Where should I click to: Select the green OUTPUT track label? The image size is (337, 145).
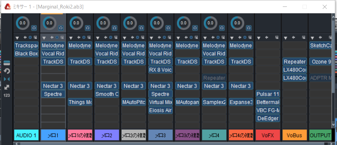tap(320, 135)
